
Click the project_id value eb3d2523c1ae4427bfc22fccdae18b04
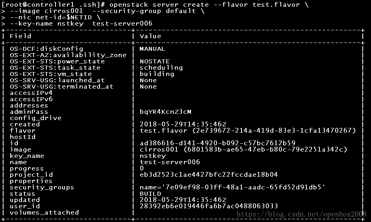(209, 175)
